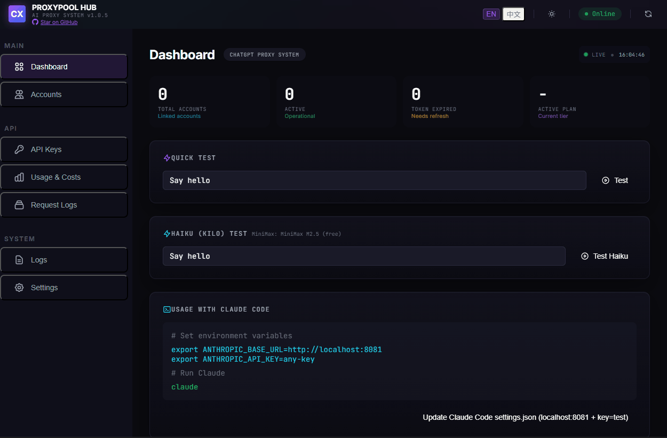Go to API Keys section

tap(64, 149)
